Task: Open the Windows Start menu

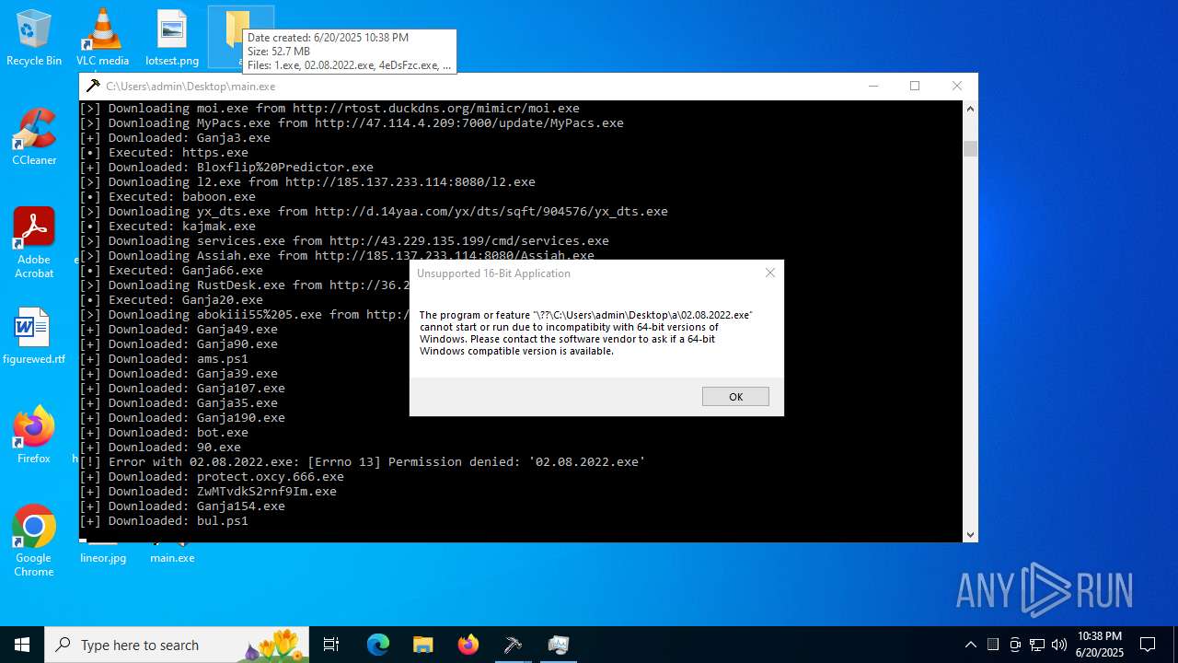Action: (x=22, y=645)
